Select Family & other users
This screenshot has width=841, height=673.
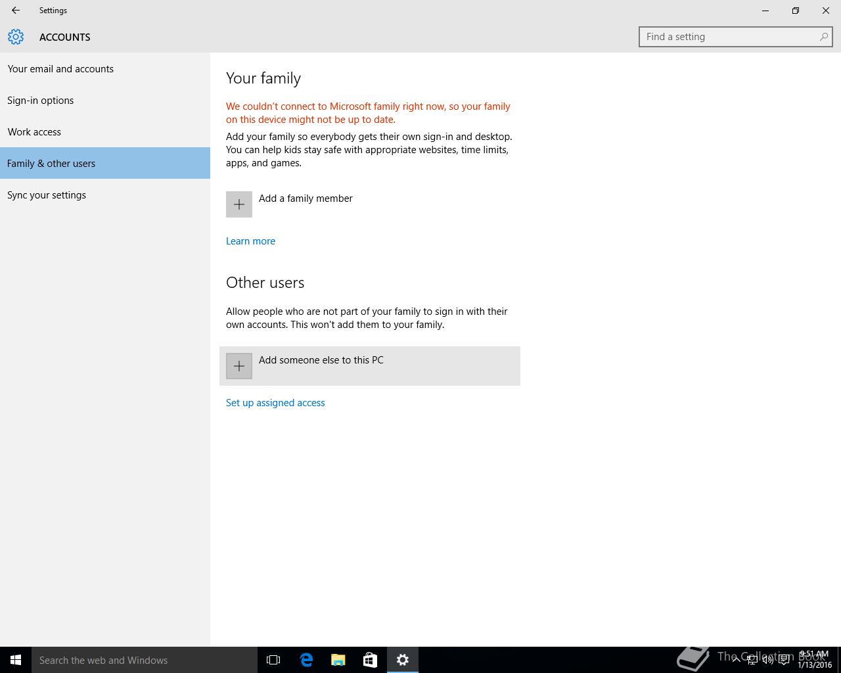point(105,163)
